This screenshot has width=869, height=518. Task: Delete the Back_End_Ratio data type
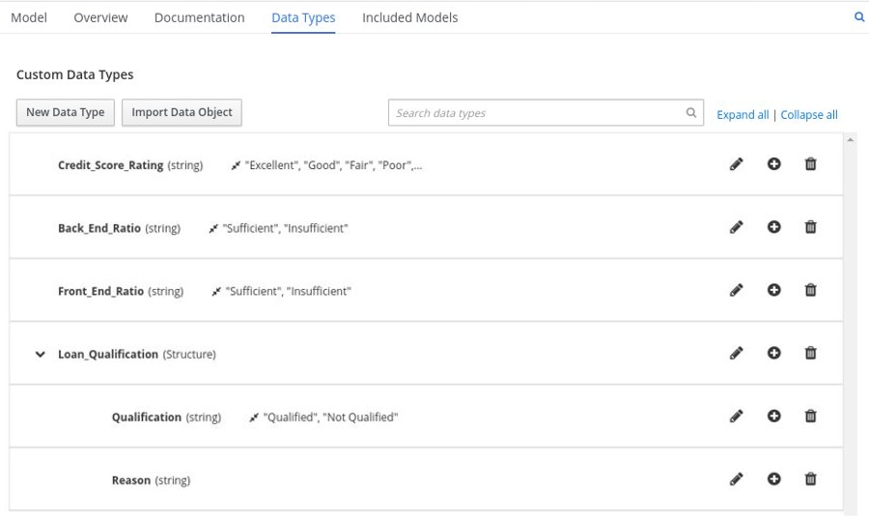(810, 227)
